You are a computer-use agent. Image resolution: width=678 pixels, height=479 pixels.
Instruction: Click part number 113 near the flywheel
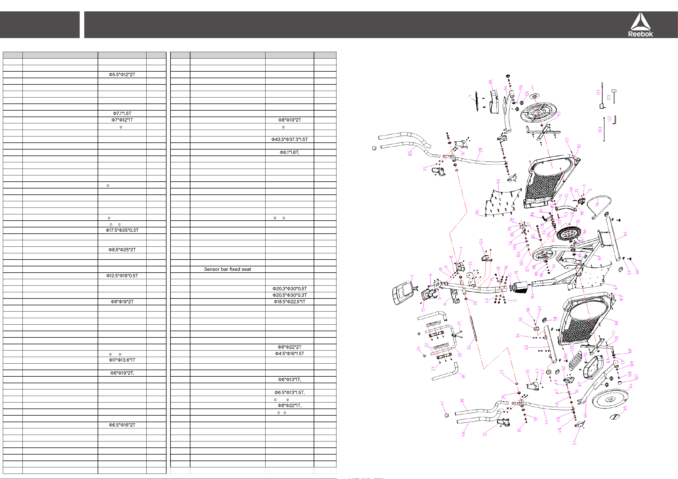[558, 114]
